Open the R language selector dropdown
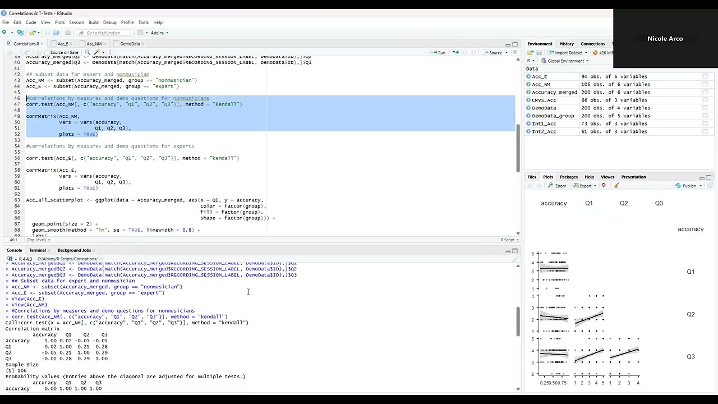The height and width of the screenshot is (404, 718). (531, 61)
